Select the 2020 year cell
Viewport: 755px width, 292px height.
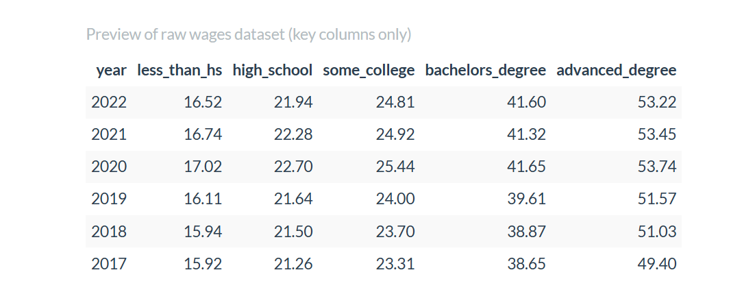(109, 167)
